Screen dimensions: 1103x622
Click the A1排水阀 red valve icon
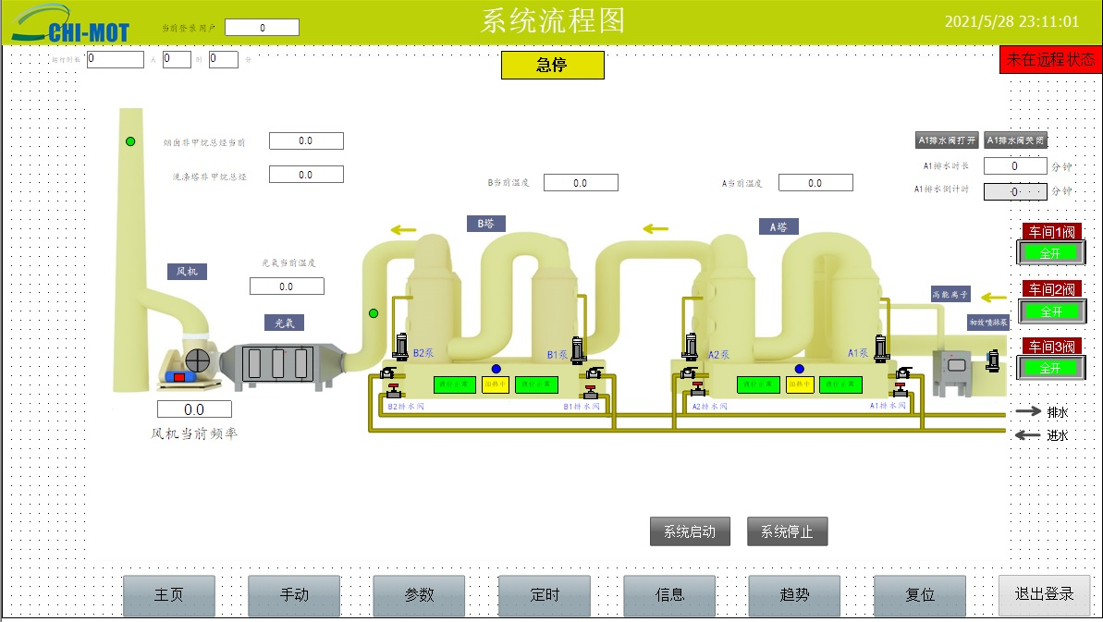(898, 391)
